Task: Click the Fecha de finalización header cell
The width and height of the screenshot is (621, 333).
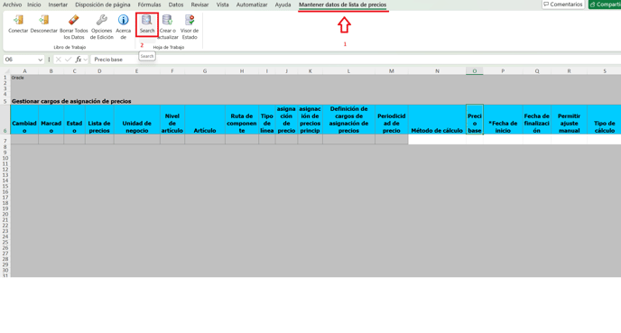Action: click(537, 120)
